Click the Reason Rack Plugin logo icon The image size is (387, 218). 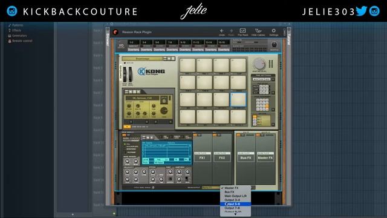click(115, 32)
